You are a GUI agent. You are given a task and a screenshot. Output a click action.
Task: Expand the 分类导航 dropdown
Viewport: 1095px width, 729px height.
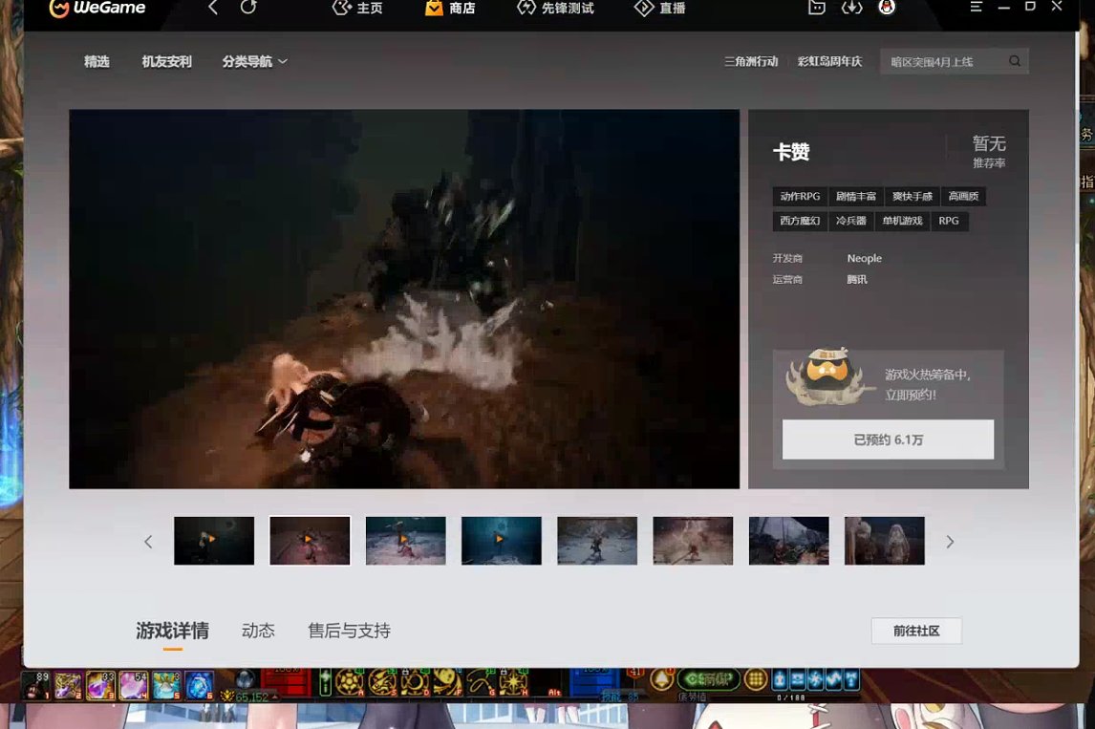[255, 61]
